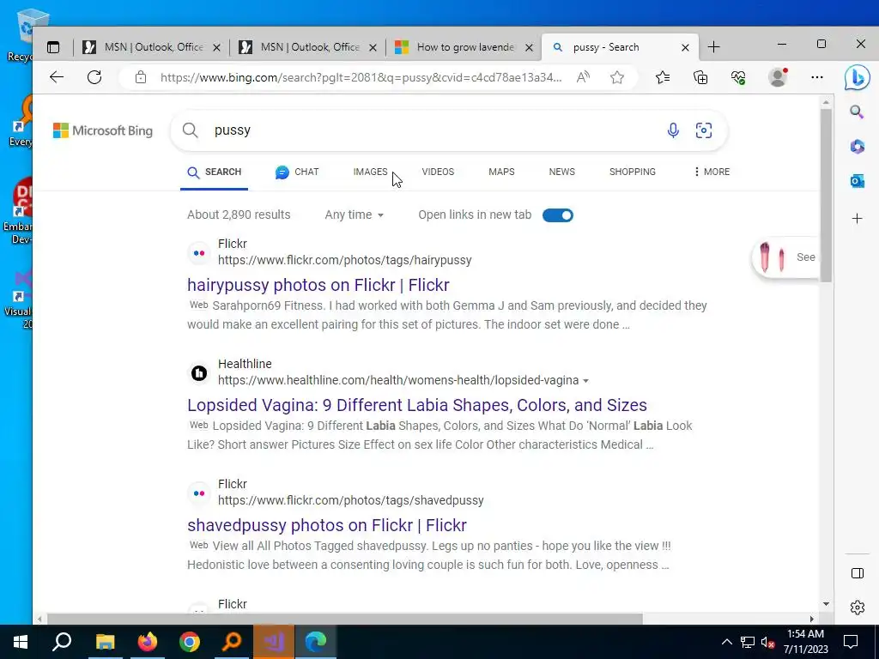879x659 pixels.
Task: Open the notifications action center
Action: point(851,642)
